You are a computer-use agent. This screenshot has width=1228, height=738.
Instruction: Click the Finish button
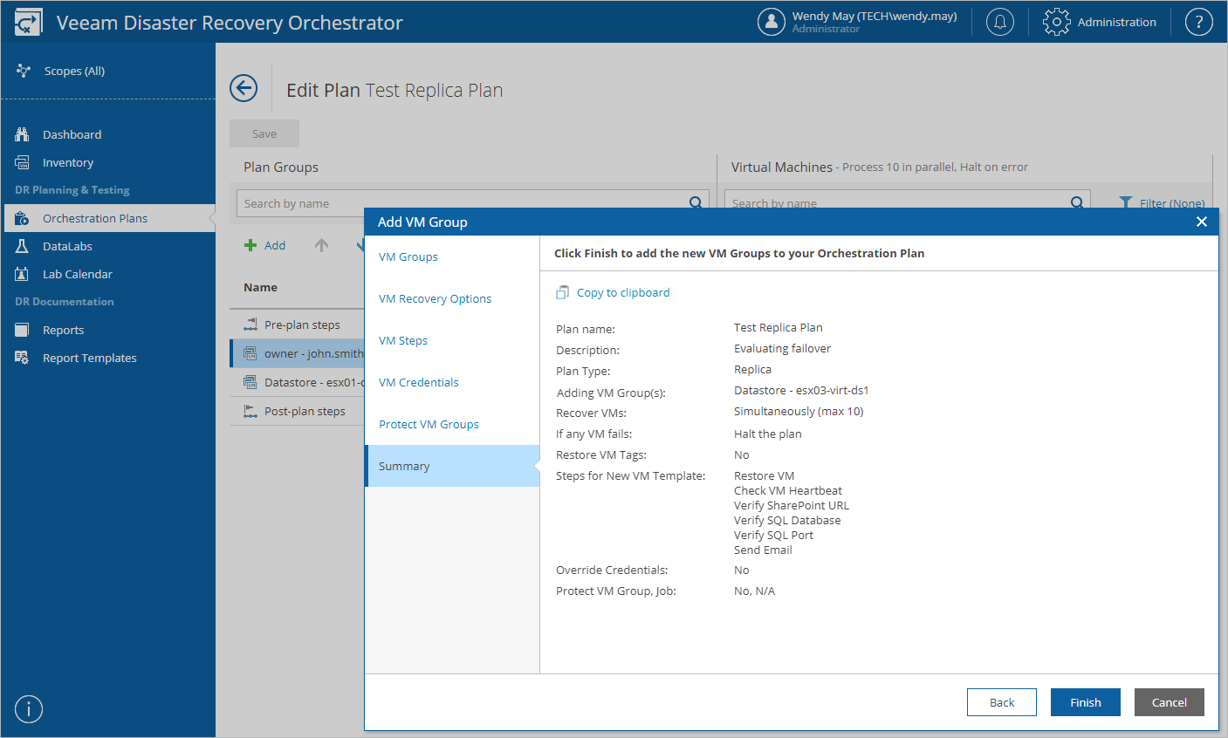click(x=1086, y=702)
